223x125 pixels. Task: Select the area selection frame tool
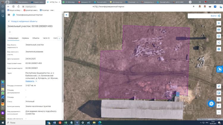[219, 36]
